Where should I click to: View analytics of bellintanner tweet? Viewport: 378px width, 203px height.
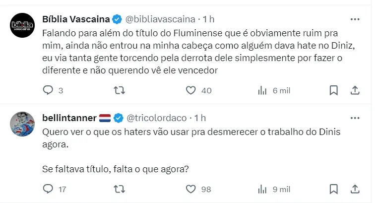(x=263, y=189)
